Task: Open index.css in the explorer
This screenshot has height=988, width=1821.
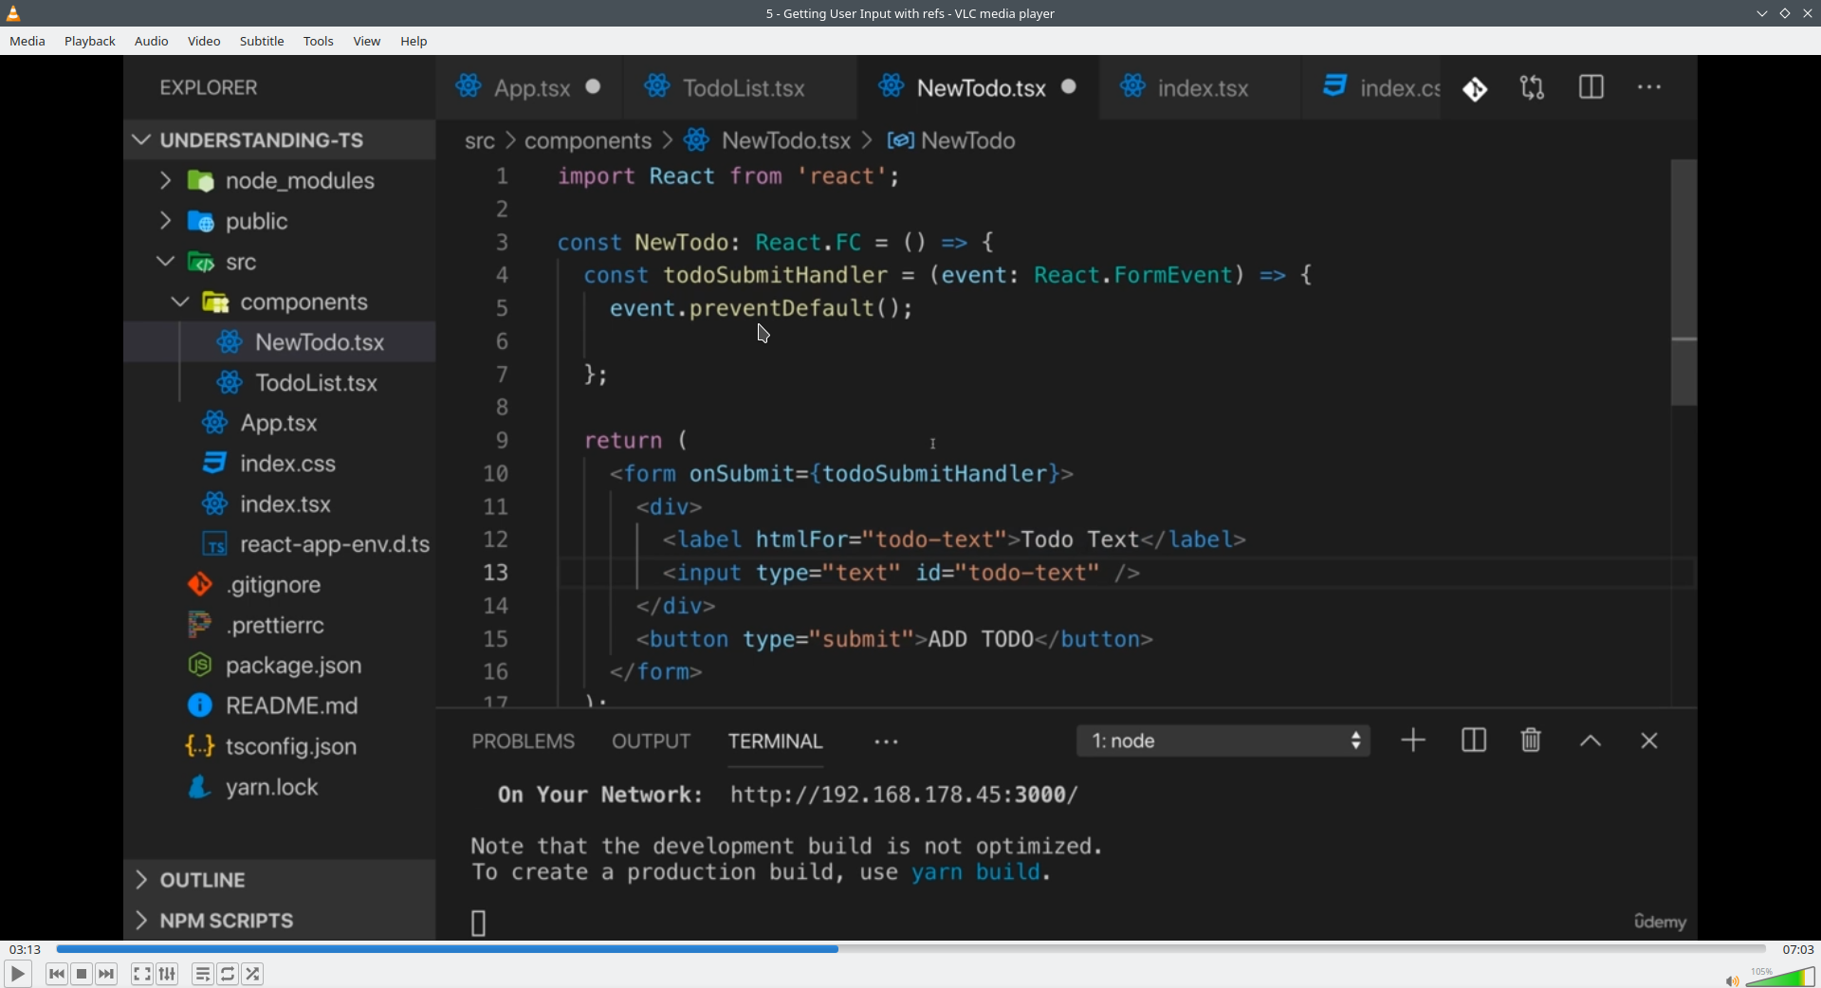Action: (280, 464)
